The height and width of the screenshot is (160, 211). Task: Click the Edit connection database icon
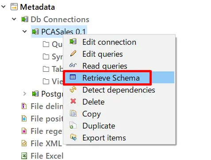point(73,41)
